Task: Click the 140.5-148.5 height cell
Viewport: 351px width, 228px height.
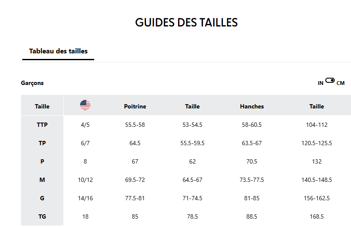Action: pyautogui.click(x=317, y=180)
